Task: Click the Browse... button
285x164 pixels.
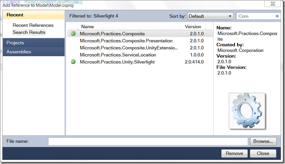Action: click(263, 141)
